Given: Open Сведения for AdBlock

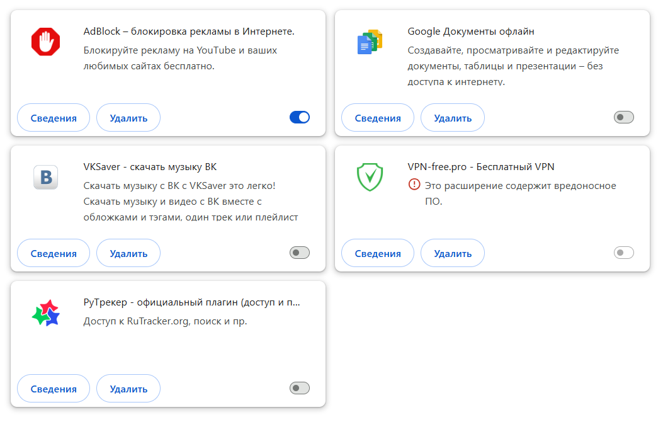Looking at the screenshot, I should [54, 118].
